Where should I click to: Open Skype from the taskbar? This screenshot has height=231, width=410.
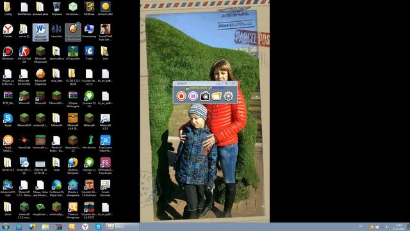pyautogui.click(x=98, y=227)
